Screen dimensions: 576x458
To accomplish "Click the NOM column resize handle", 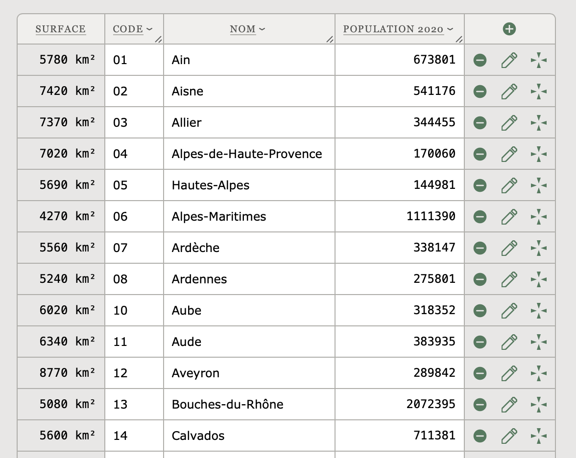I will pyautogui.click(x=330, y=40).
